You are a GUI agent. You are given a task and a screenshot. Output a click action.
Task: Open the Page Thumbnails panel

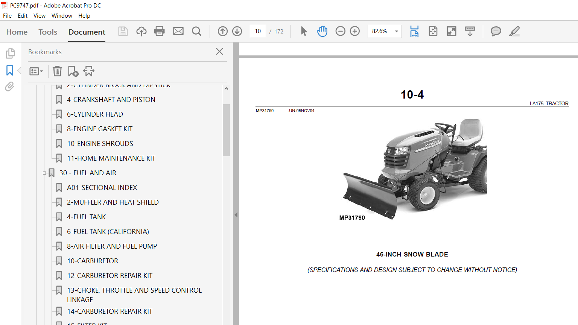click(10, 53)
